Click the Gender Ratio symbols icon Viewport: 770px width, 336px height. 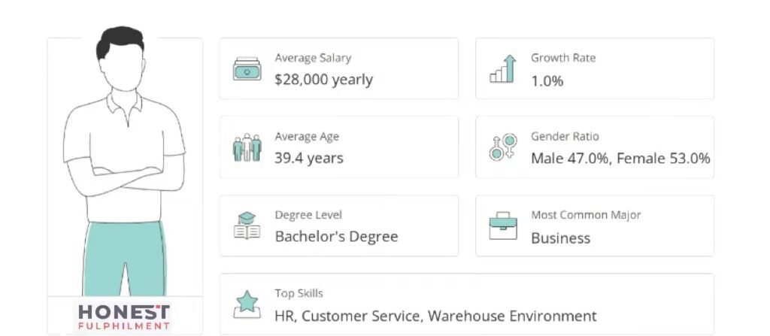(503, 147)
